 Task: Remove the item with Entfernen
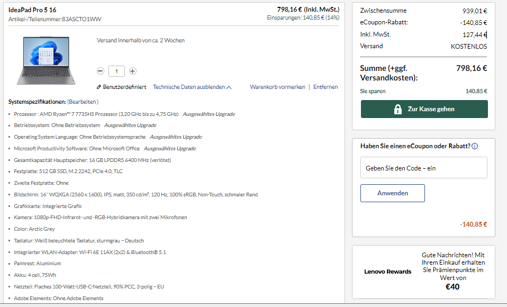325,87
